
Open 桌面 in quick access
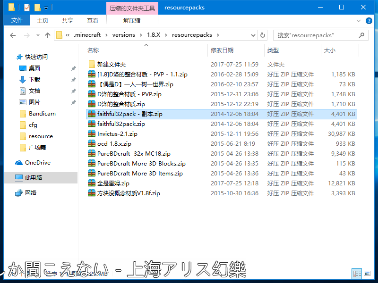34,68
